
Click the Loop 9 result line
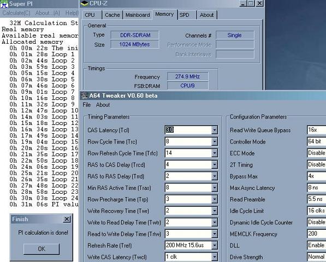42,104
